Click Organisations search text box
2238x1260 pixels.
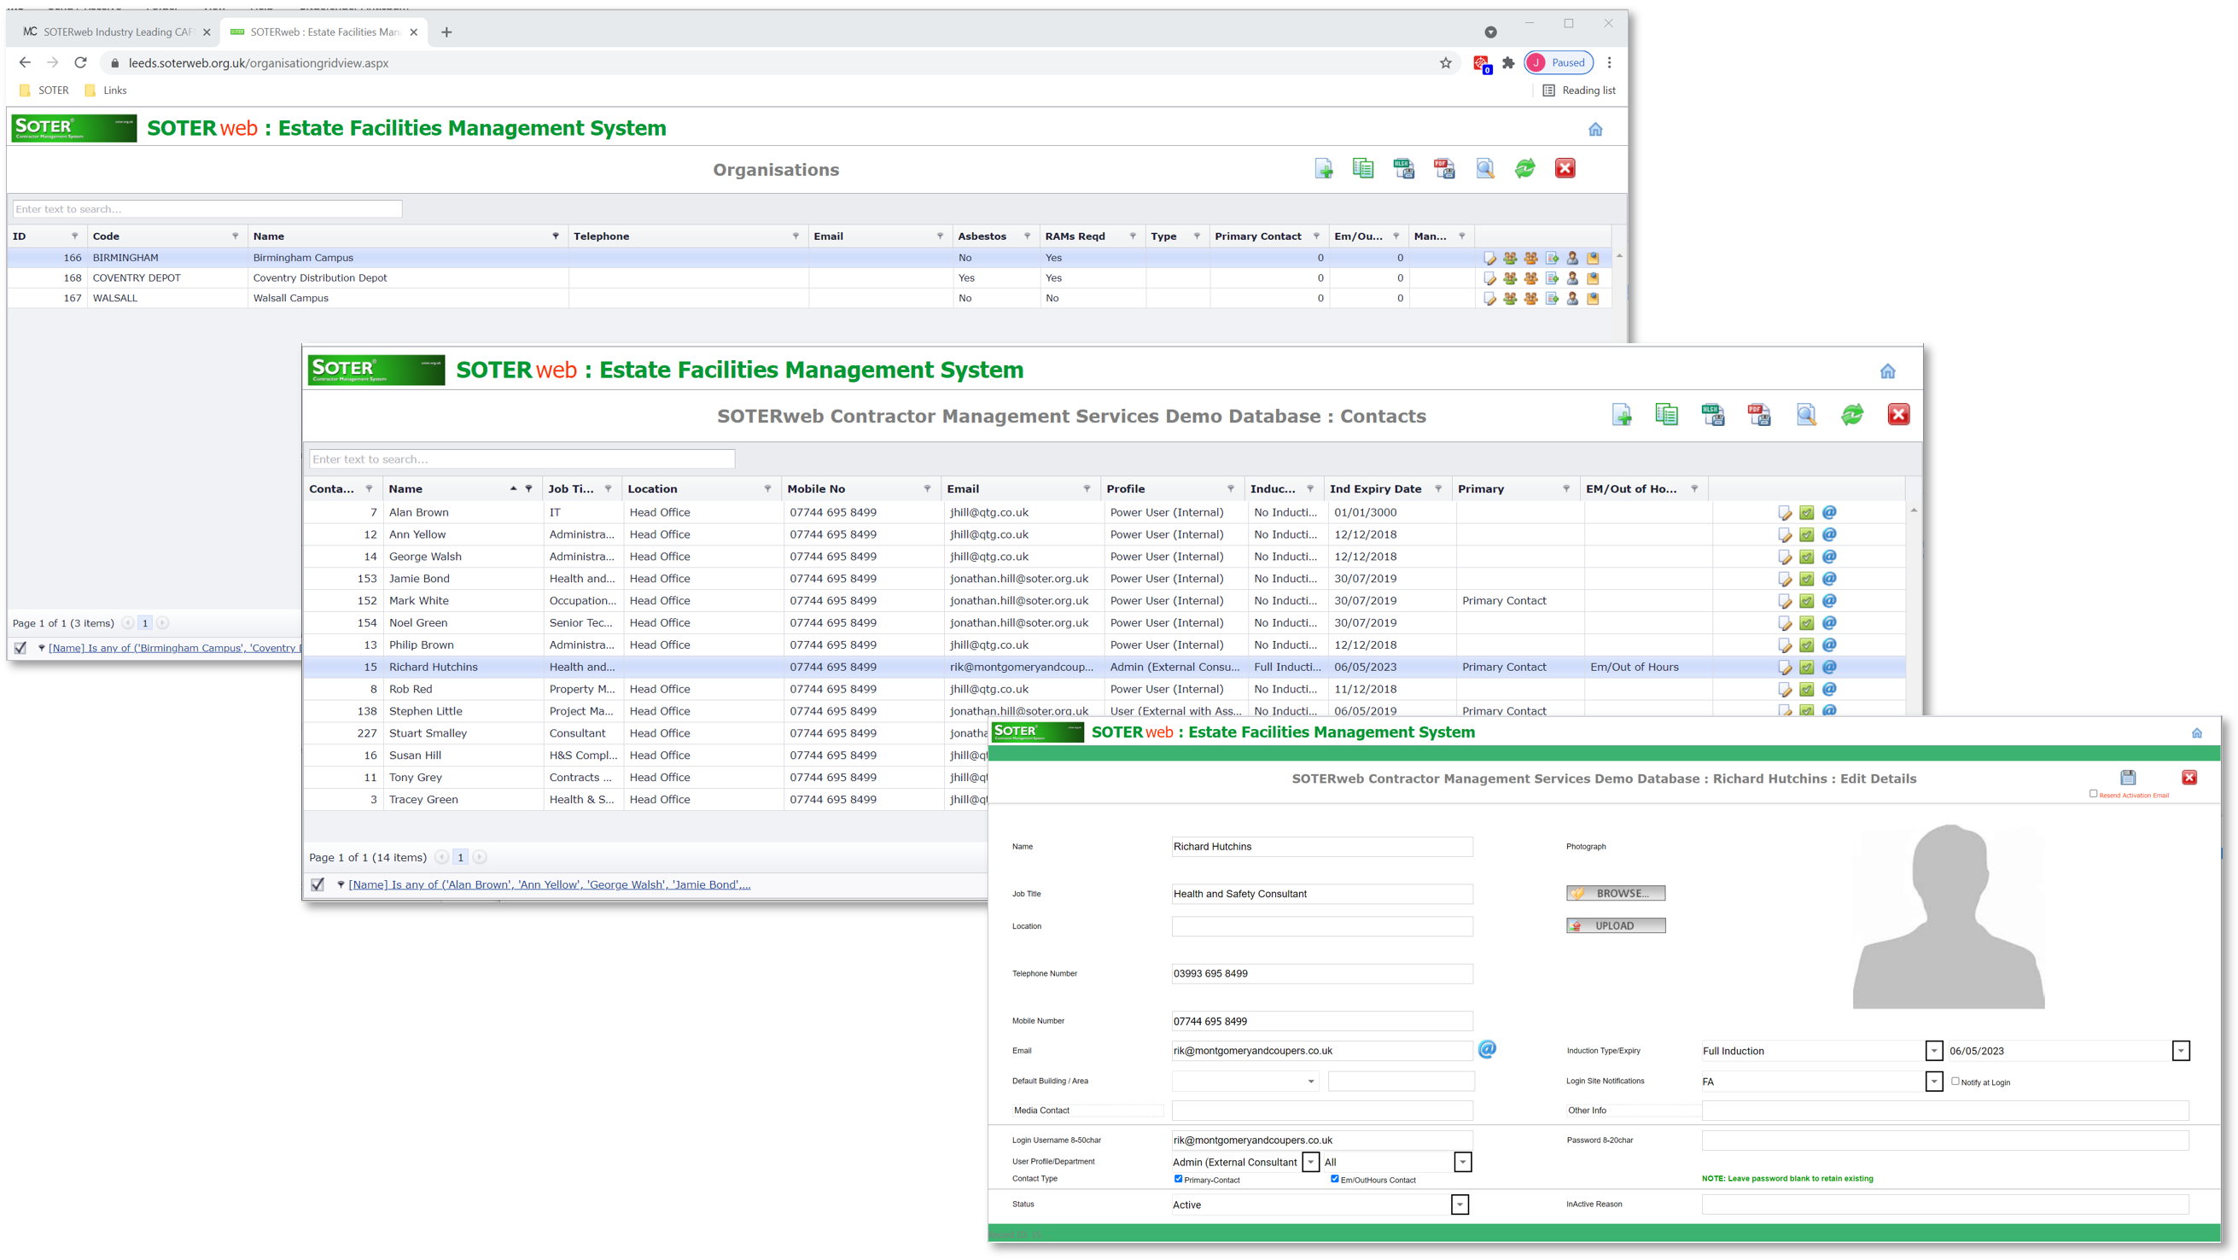tap(207, 209)
